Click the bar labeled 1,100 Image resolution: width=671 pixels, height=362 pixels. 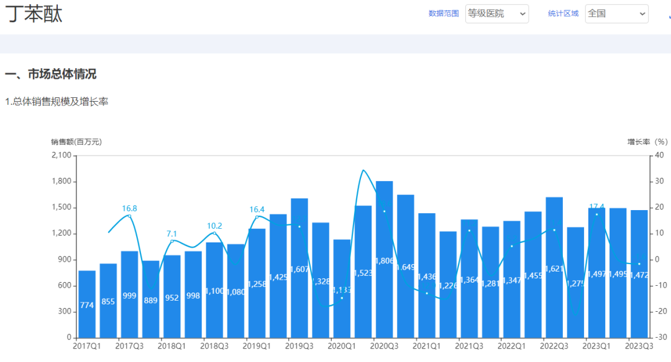point(214,290)
